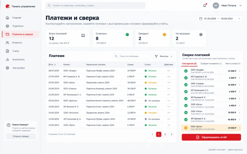Click the Сумма column header
The height and width of the screenshot is (154, 247).
(130, 65)
